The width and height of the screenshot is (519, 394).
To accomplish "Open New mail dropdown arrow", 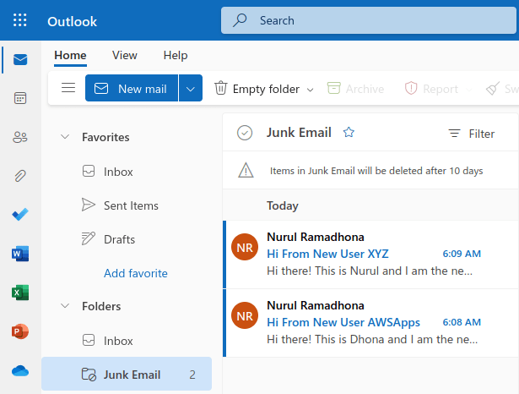I will coord(191,88).
